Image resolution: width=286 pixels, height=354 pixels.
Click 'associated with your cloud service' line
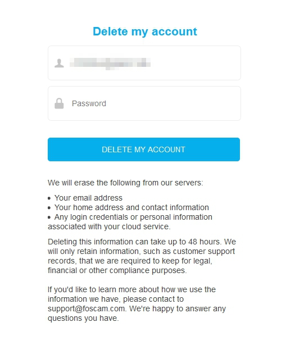[109, 226]
